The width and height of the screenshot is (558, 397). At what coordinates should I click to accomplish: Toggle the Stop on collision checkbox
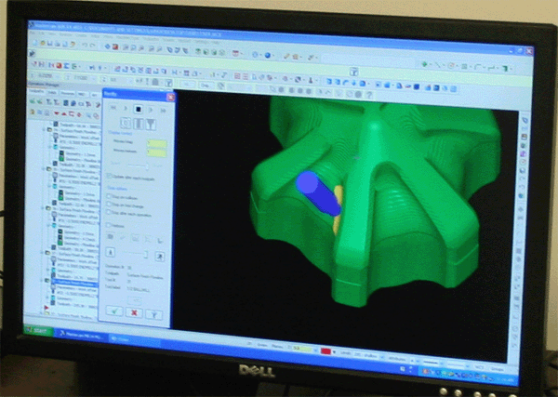point(111,197)
